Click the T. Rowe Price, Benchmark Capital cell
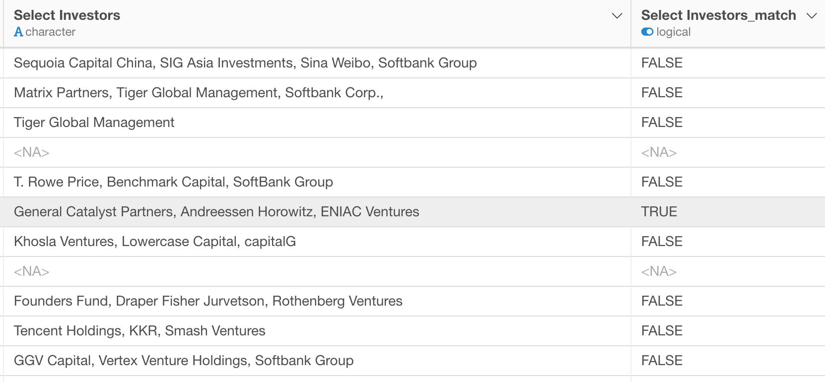 coord(317,182)
